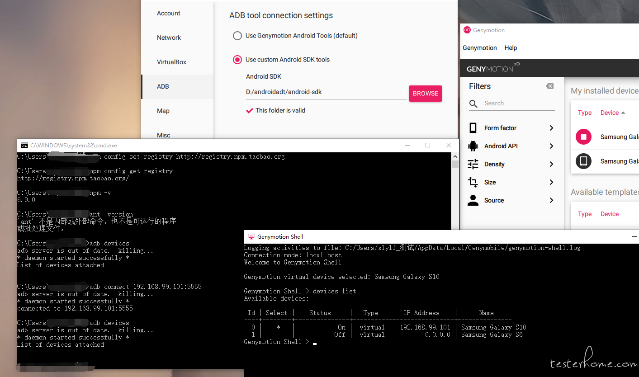Click the Genymotion logo in title bar

point(467,30)
